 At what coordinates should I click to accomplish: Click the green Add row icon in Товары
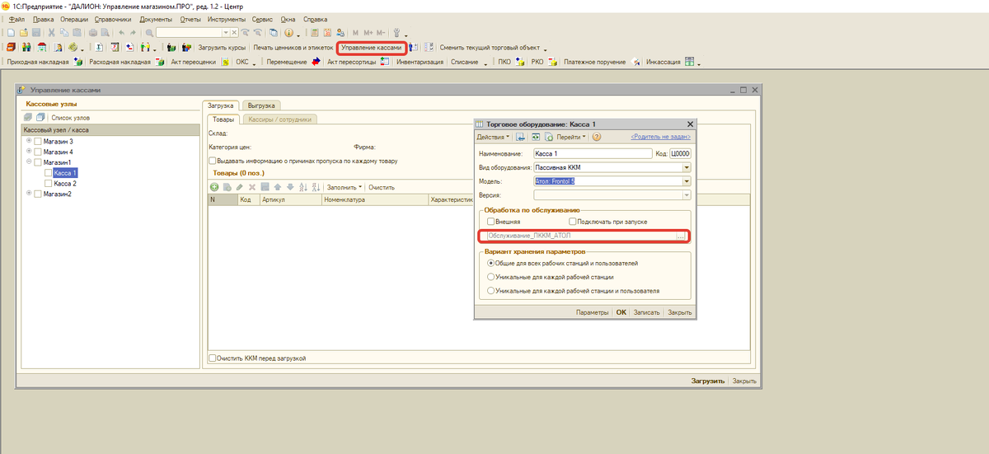(214, 187)
